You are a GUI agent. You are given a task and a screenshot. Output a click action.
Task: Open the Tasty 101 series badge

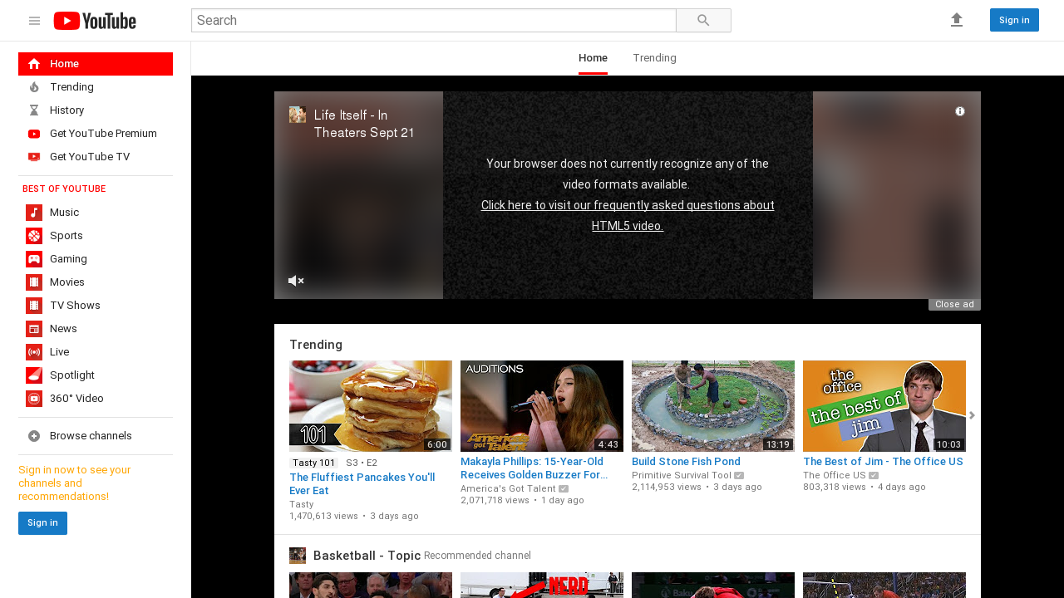[314, 463]
